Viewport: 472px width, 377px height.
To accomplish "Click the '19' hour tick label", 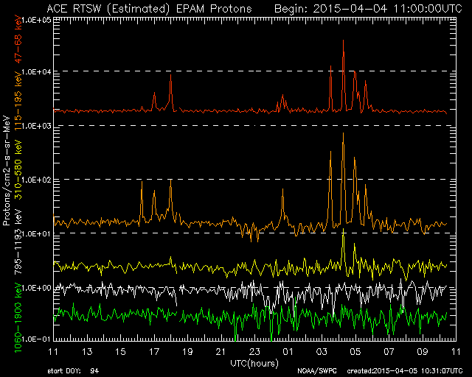I will (187, 351).
